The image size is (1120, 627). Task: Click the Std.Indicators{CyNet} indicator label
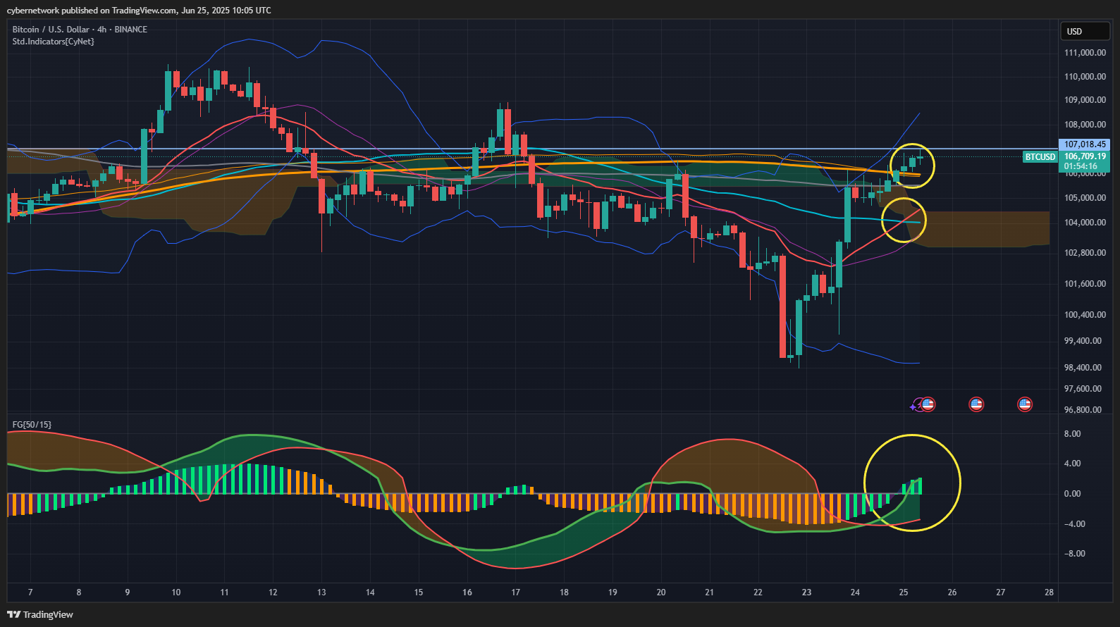coord(54,42)
